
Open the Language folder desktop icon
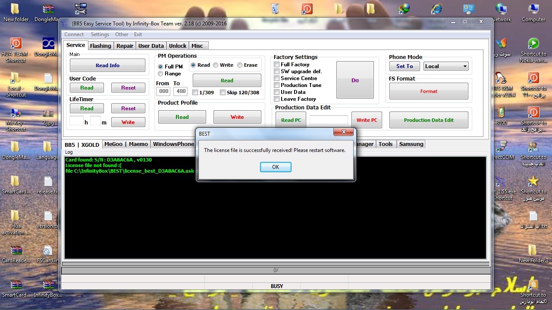[48, 151]
